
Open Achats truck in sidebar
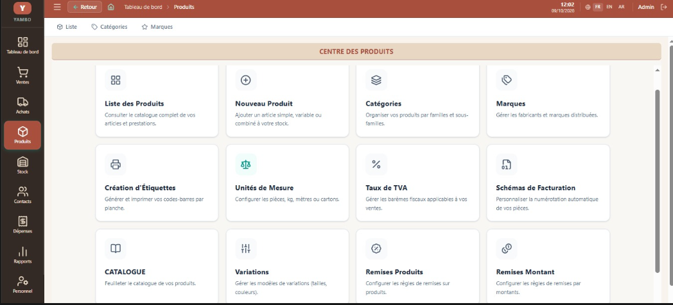click(x=22, y=105)
